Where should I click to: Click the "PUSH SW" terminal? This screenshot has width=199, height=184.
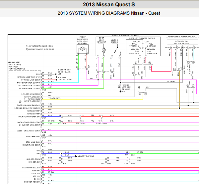pyautogui.click(x=36, y=170)
